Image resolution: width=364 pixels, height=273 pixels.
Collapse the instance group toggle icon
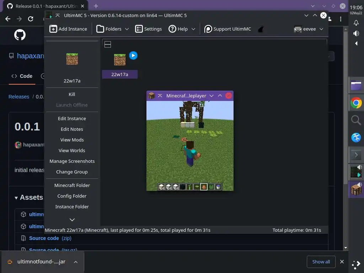(x=108, y=44)
